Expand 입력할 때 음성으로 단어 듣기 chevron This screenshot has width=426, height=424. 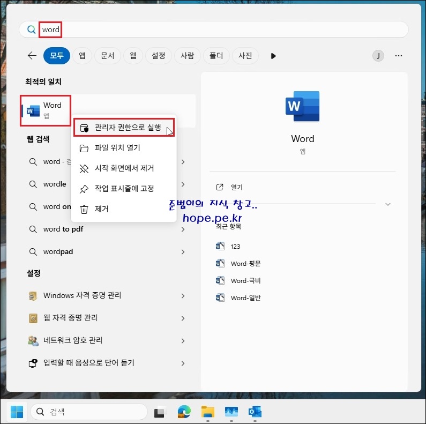[183, 363]
